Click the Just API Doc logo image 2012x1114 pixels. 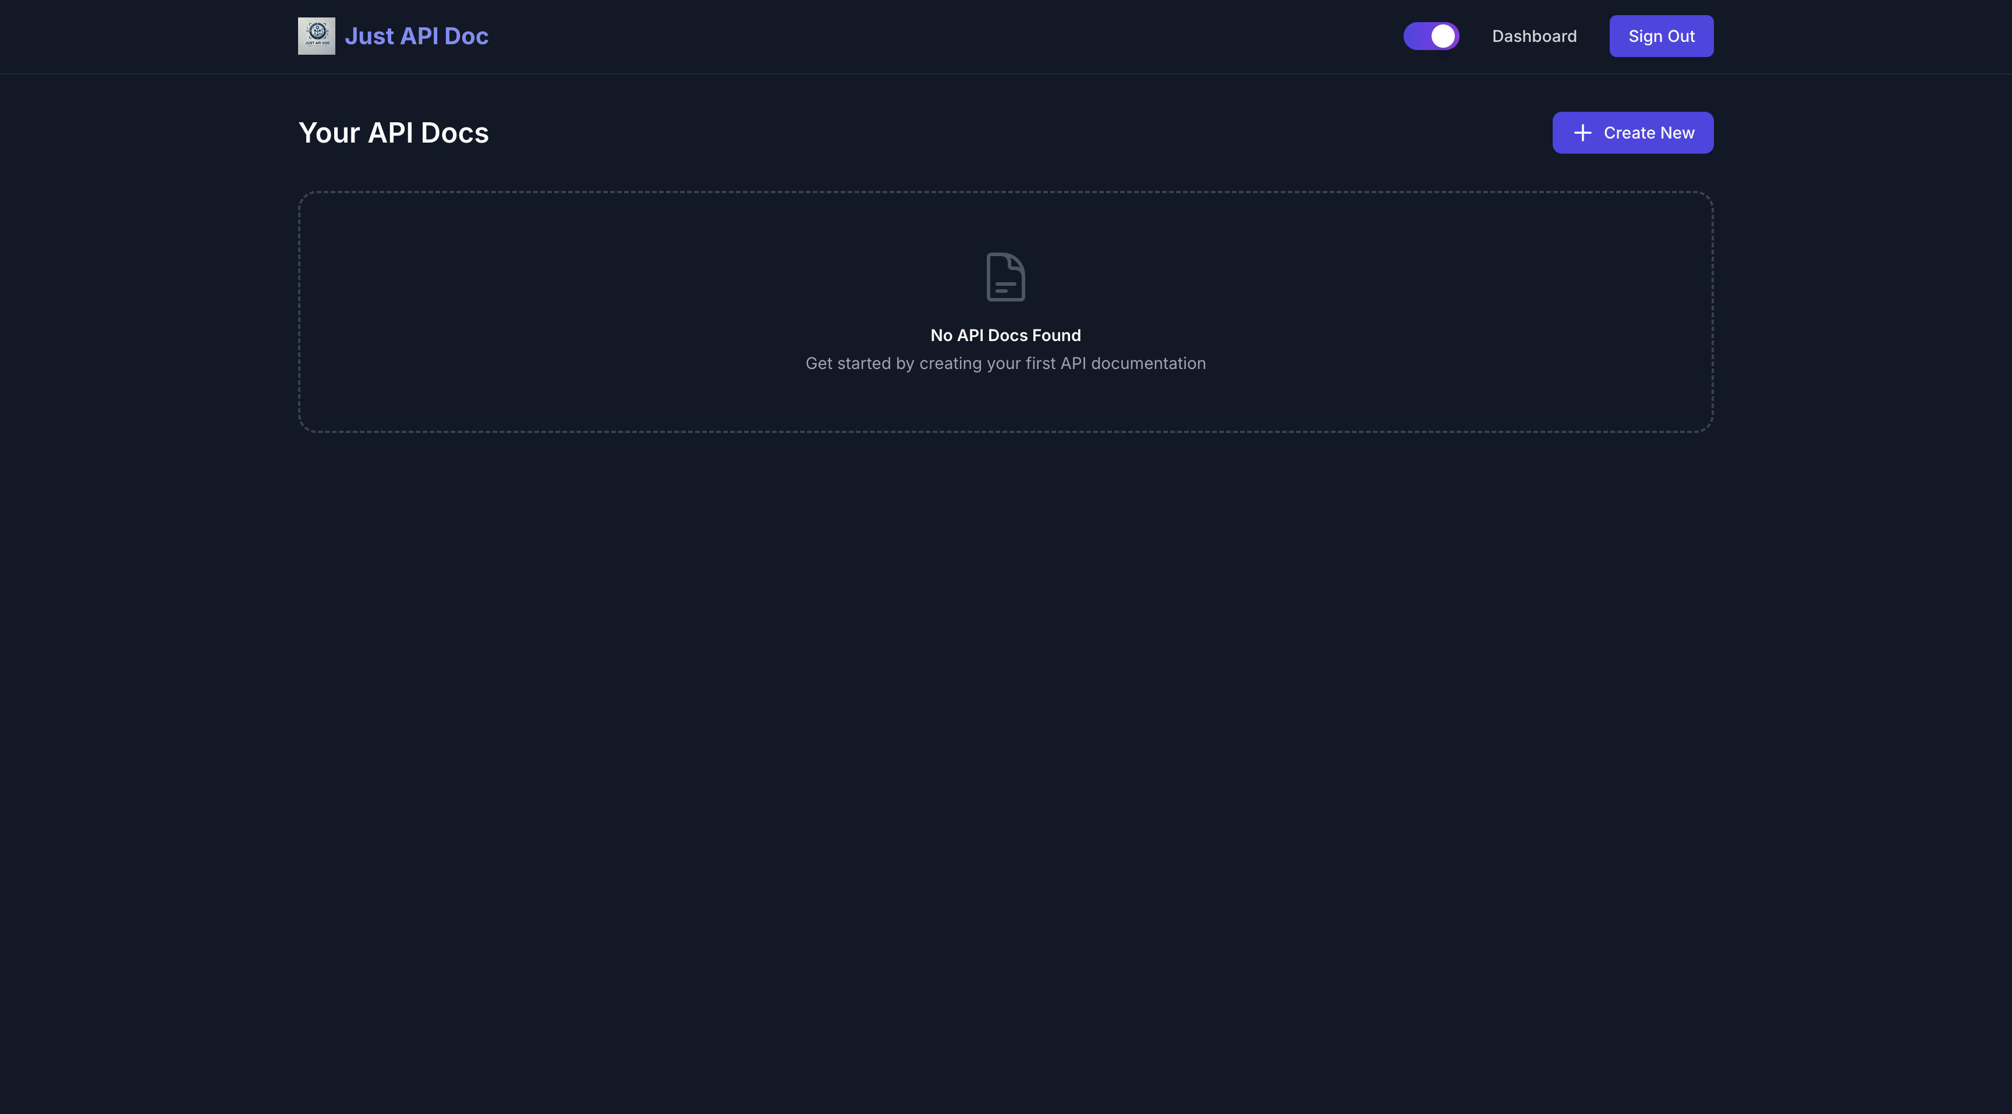pyautogui.click(x=316, y=36)
